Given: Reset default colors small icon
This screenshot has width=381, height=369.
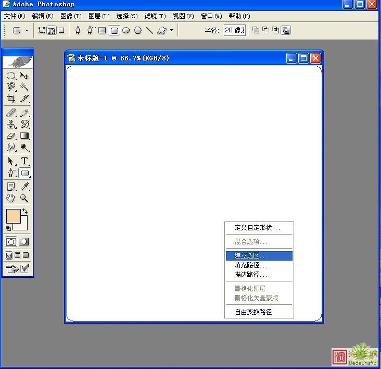Looking at the screenshot, I should point(8,228).
